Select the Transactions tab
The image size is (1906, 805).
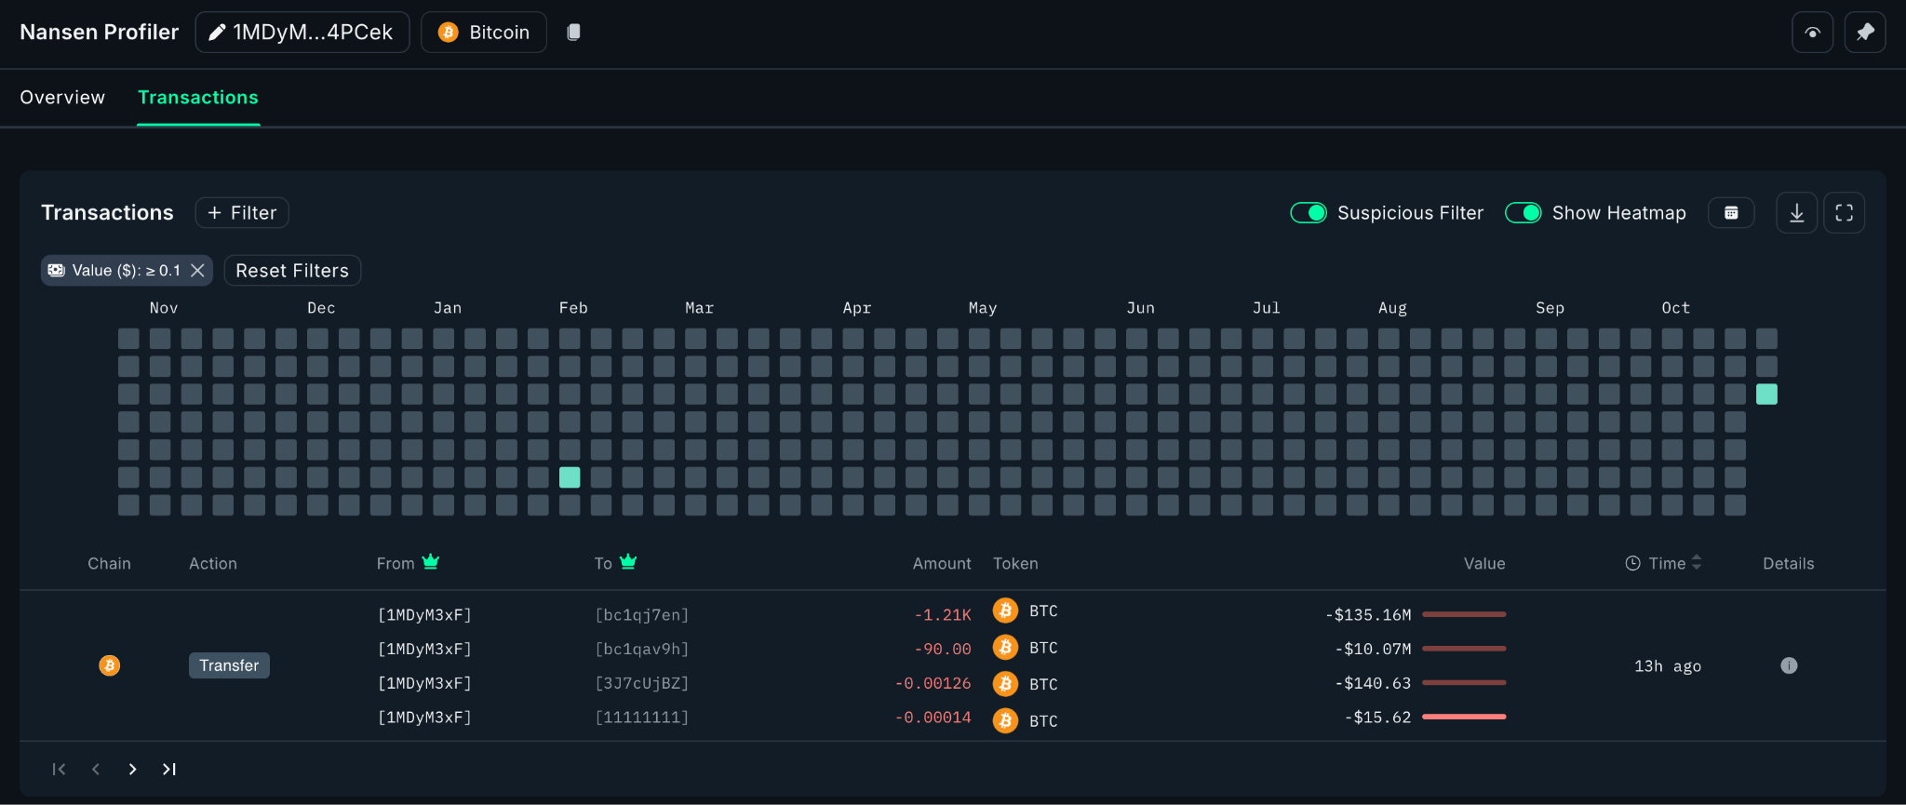(x=198, y=98)
